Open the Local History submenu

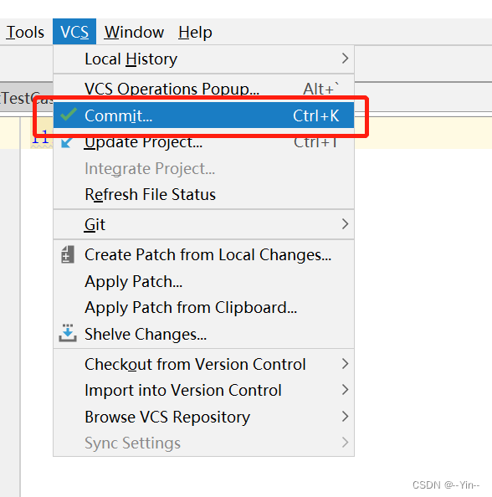pos(203,59)
